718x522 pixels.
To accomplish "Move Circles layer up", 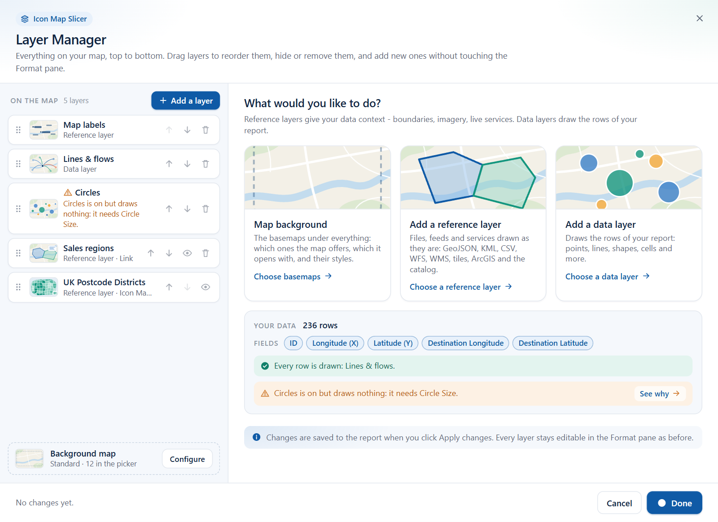I will click(x=169, y=209).
